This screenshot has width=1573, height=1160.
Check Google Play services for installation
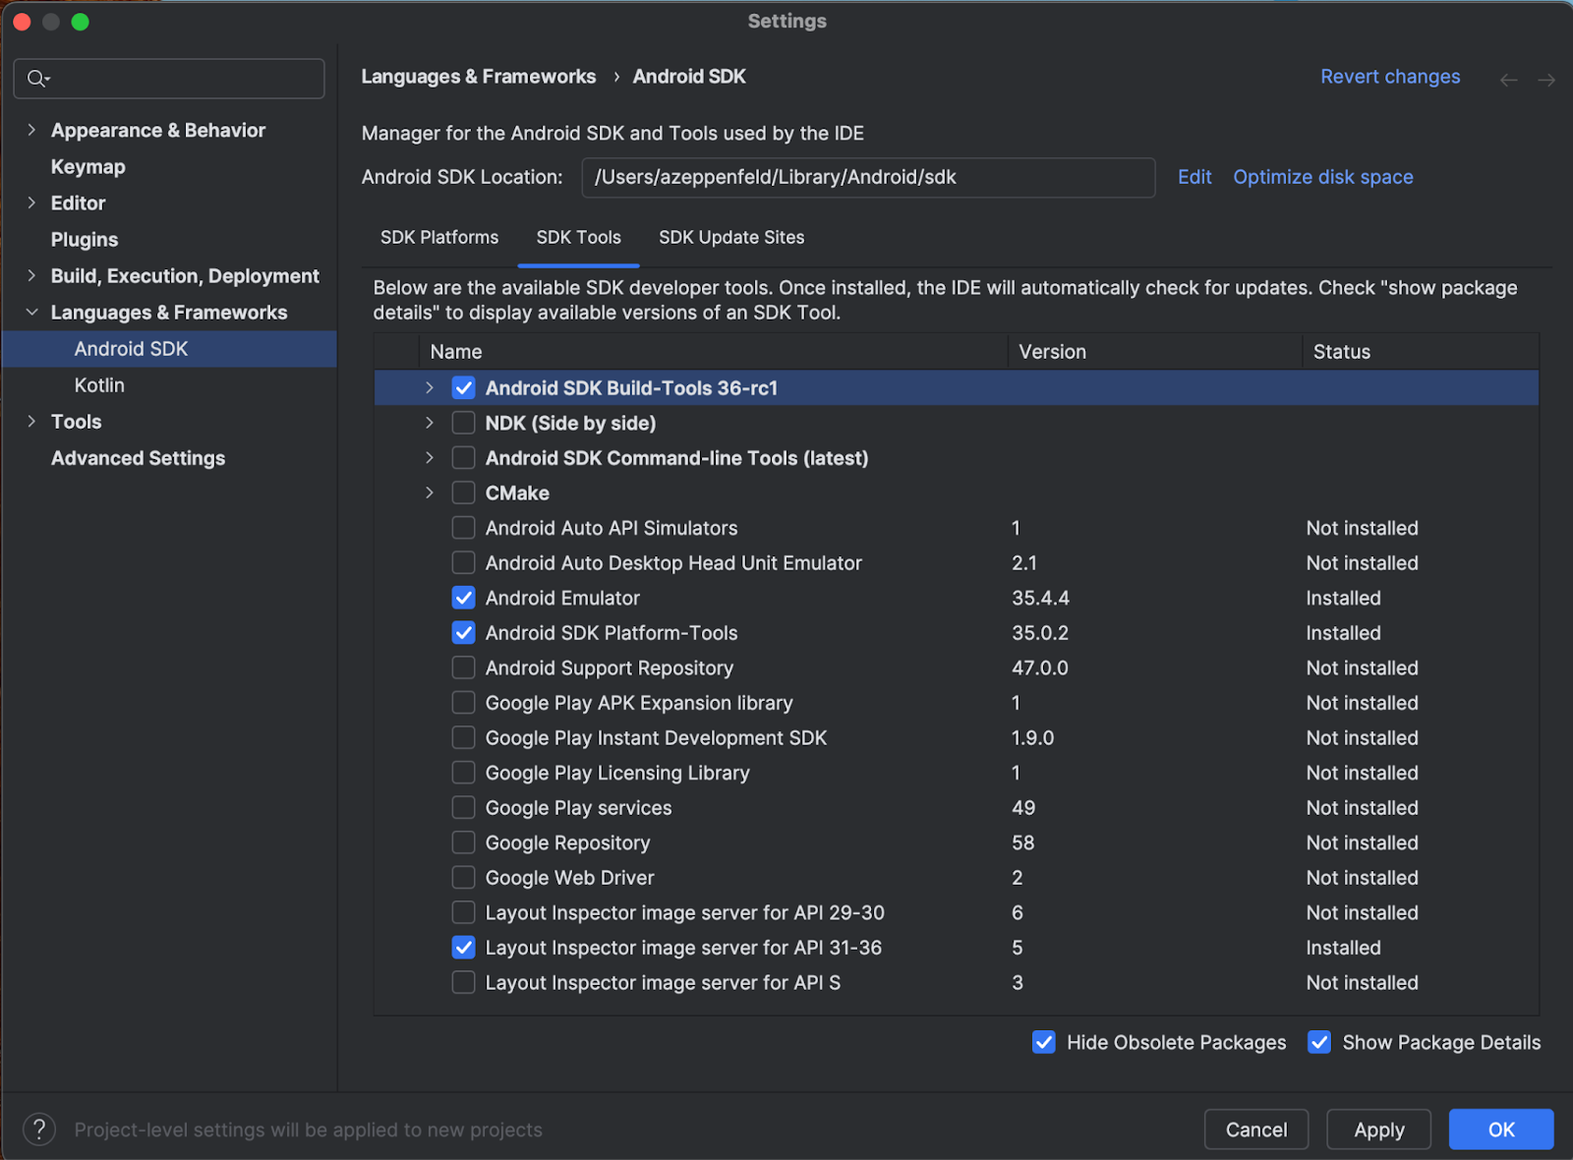tap(462, 807)
